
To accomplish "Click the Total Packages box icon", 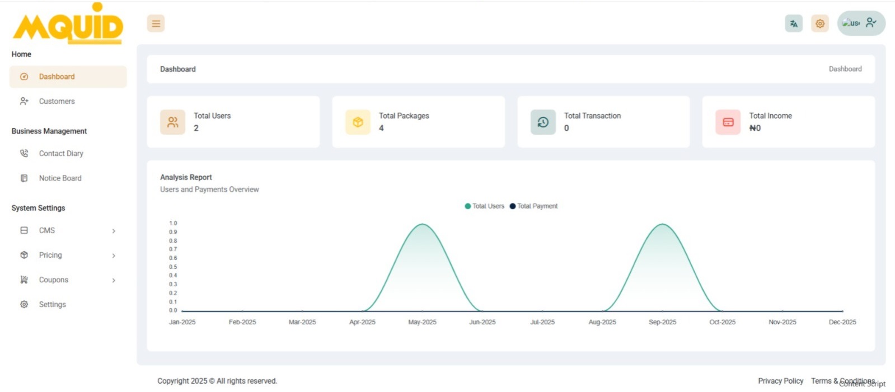I will pyautogui.click(x=358, y=122).
